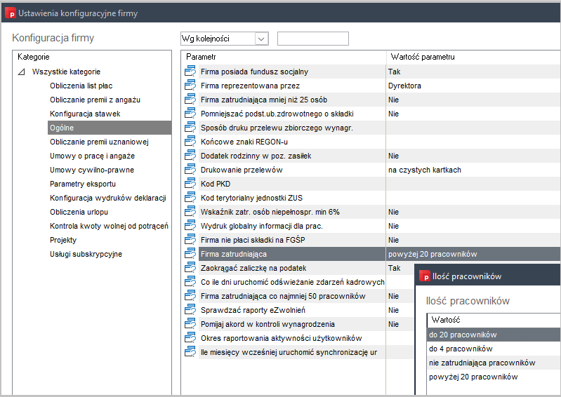
Task: Click the icon beside 'Drukowanie przelewów' row
Action: pyautogui.click(x=189, y=170)
